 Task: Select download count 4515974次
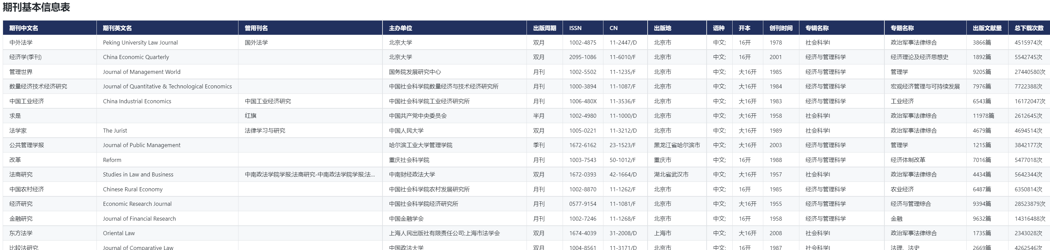point(1028,43)
